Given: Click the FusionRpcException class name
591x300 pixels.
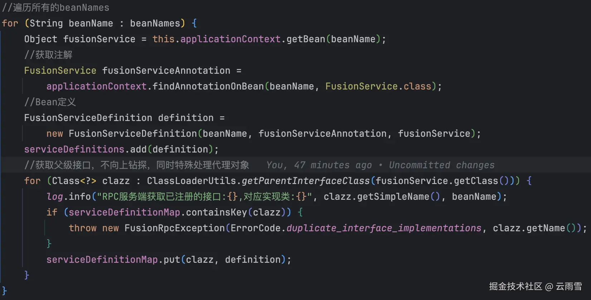Looking at the screenshot, I should point(174,228).
